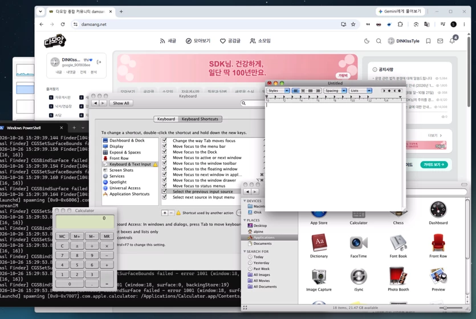
Task: Open the Dictionary app in Finder
Action: [x=319, y=243]
